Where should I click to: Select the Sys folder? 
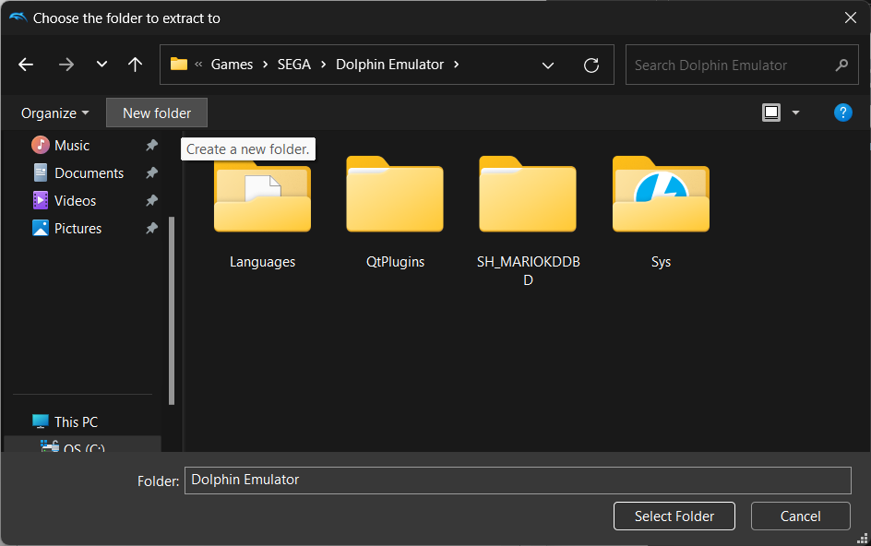point(661,214)
